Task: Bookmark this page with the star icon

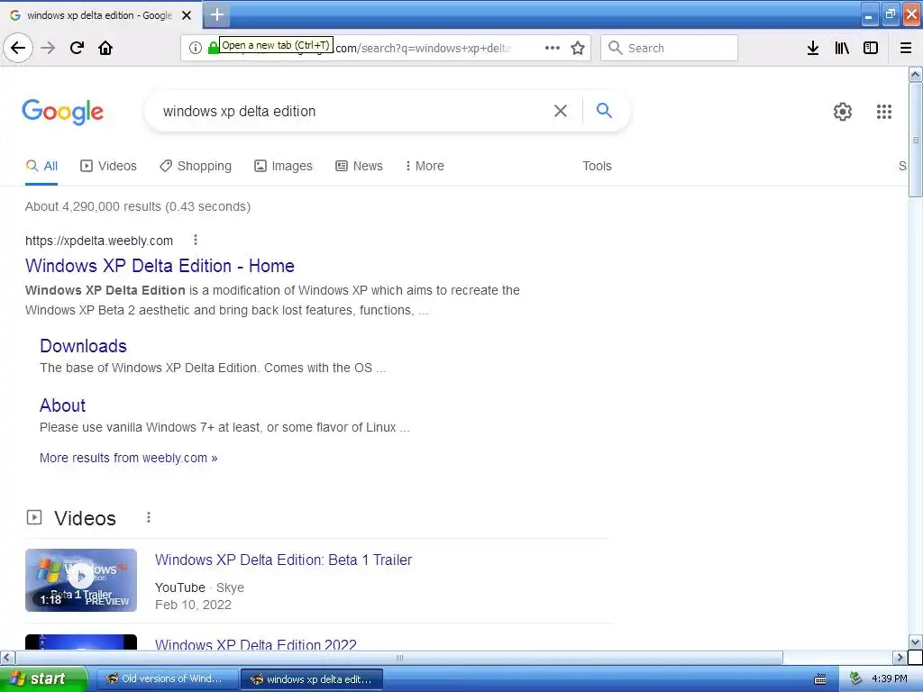Action: tap(578, 48)
